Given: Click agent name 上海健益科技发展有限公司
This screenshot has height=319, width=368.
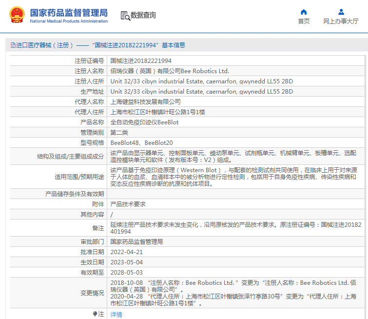Looking at the screenshot, I should 145,102.
